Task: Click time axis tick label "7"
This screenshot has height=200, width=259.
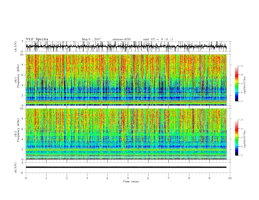Action: pyautogui.click(x=169, y=178)
